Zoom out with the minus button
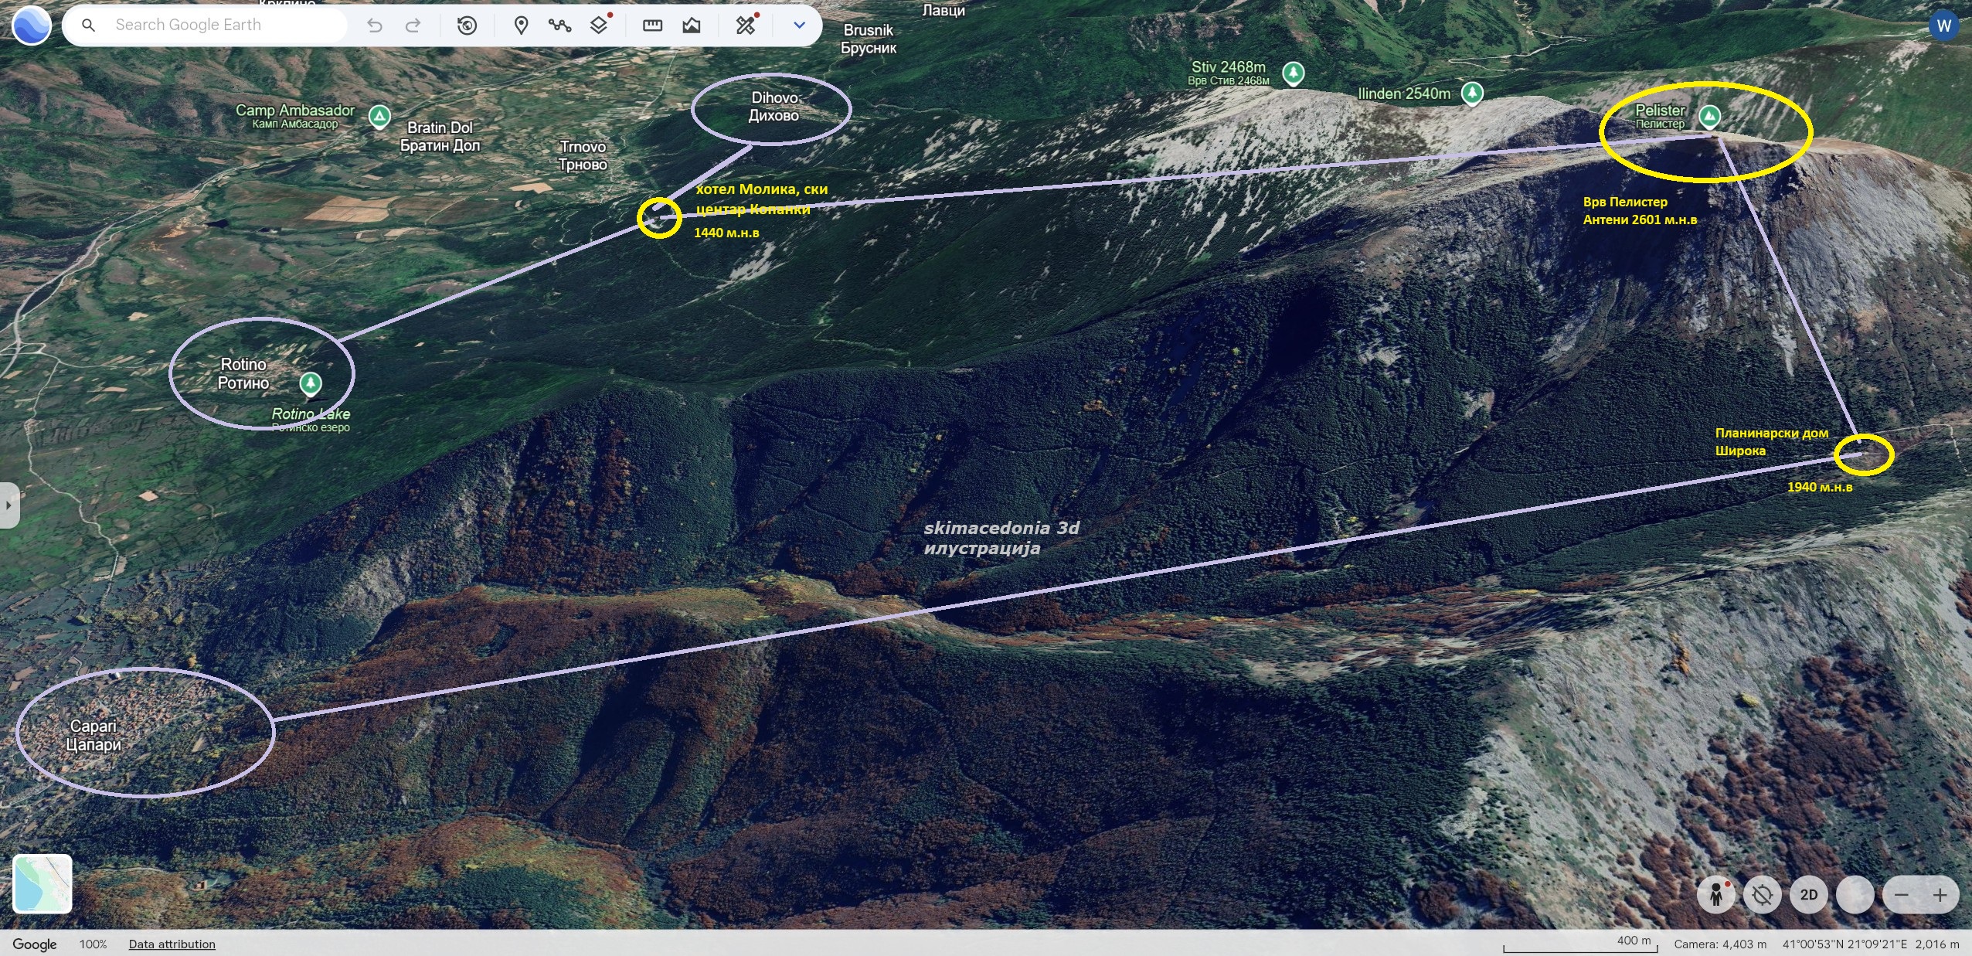Viewport: 1972px width, 956px height. [x=1902, y=895]
